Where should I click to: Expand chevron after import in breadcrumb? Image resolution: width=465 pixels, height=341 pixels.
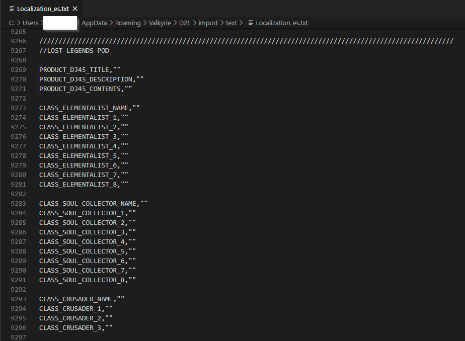click(222, 23)
